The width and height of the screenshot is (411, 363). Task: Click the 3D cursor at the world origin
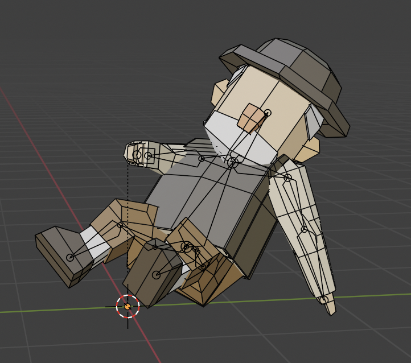click(x=128, y=307)
